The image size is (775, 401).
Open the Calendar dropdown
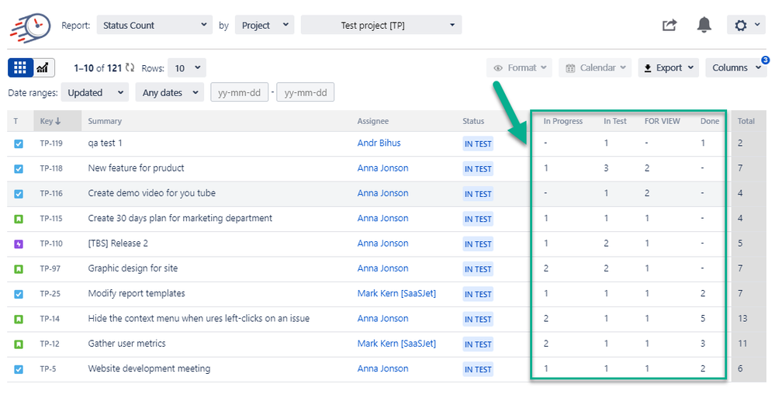(x=595, y=68)
